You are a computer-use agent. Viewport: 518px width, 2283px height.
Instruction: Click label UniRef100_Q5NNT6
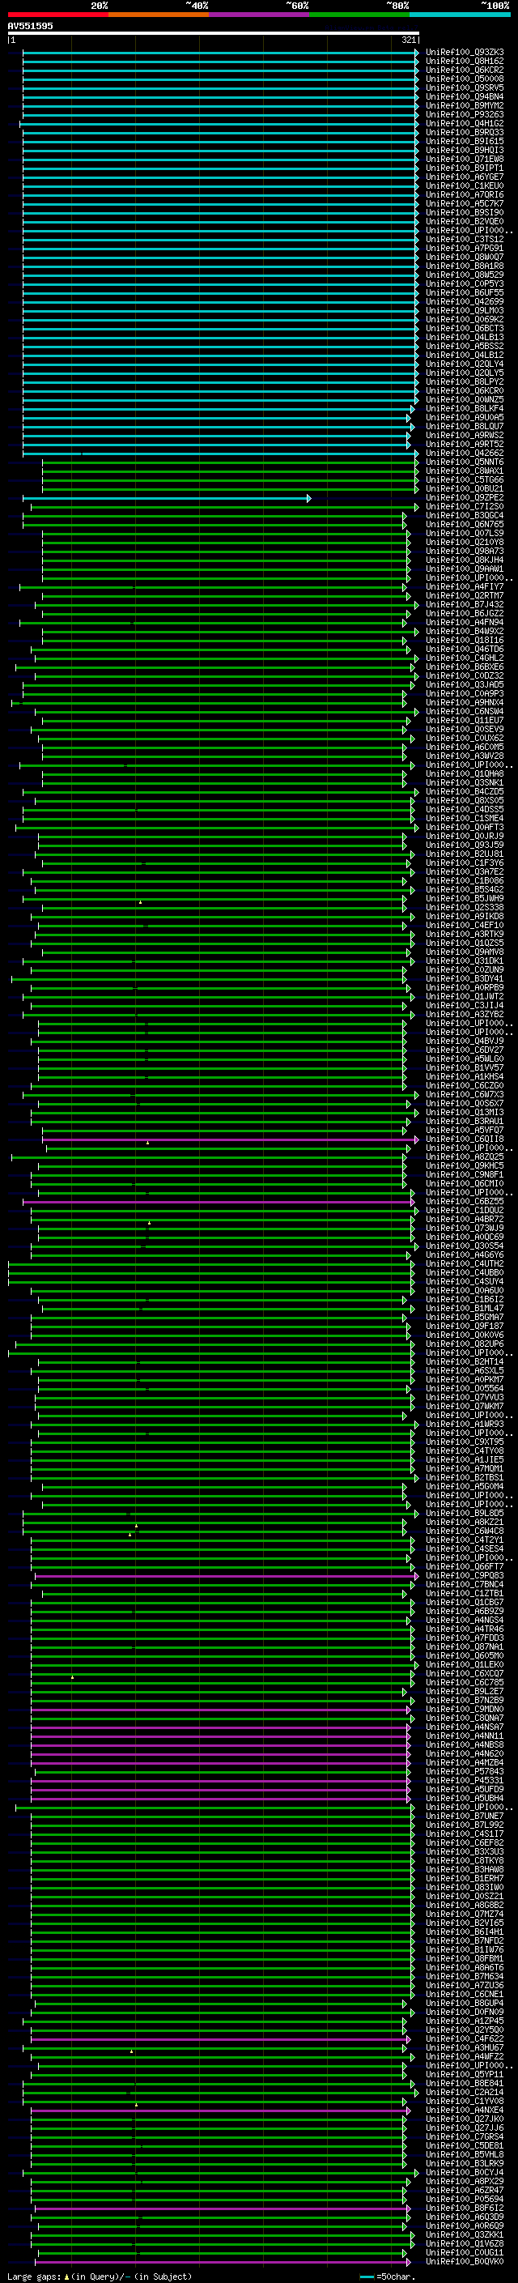(x=465, y=462)
